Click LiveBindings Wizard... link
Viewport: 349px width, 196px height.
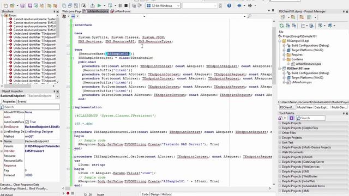coord(14,188)
